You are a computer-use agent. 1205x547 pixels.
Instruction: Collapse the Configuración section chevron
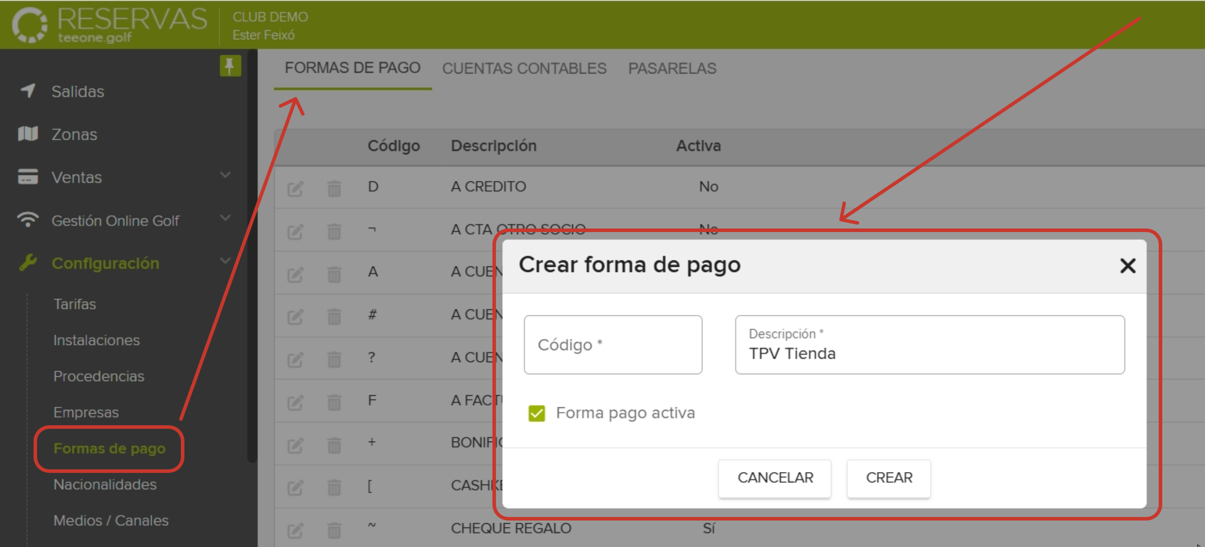click(x=225, y=260)
